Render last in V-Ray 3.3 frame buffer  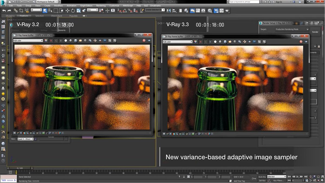point(306,42)
